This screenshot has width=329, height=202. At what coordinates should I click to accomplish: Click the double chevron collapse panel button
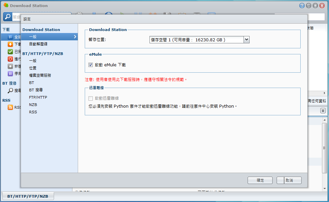pyautogui.click(x=323, y=111)
